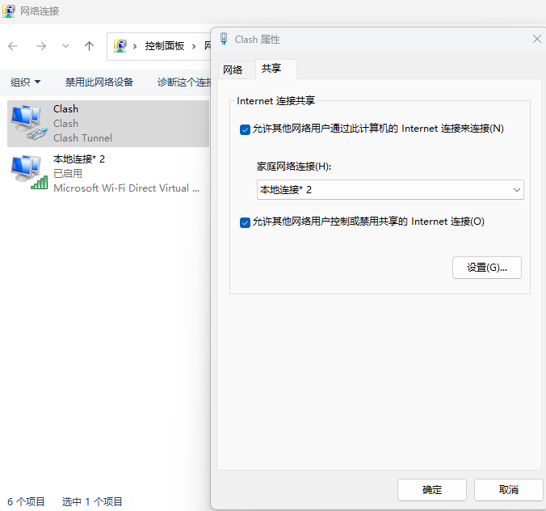This screenshot has width=546, height=511.
Task: Uncheck allow other users to connect checkbox
Action: tap(245, 129)
